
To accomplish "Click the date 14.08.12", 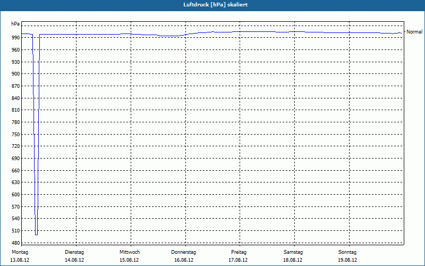I will [74, 260].
